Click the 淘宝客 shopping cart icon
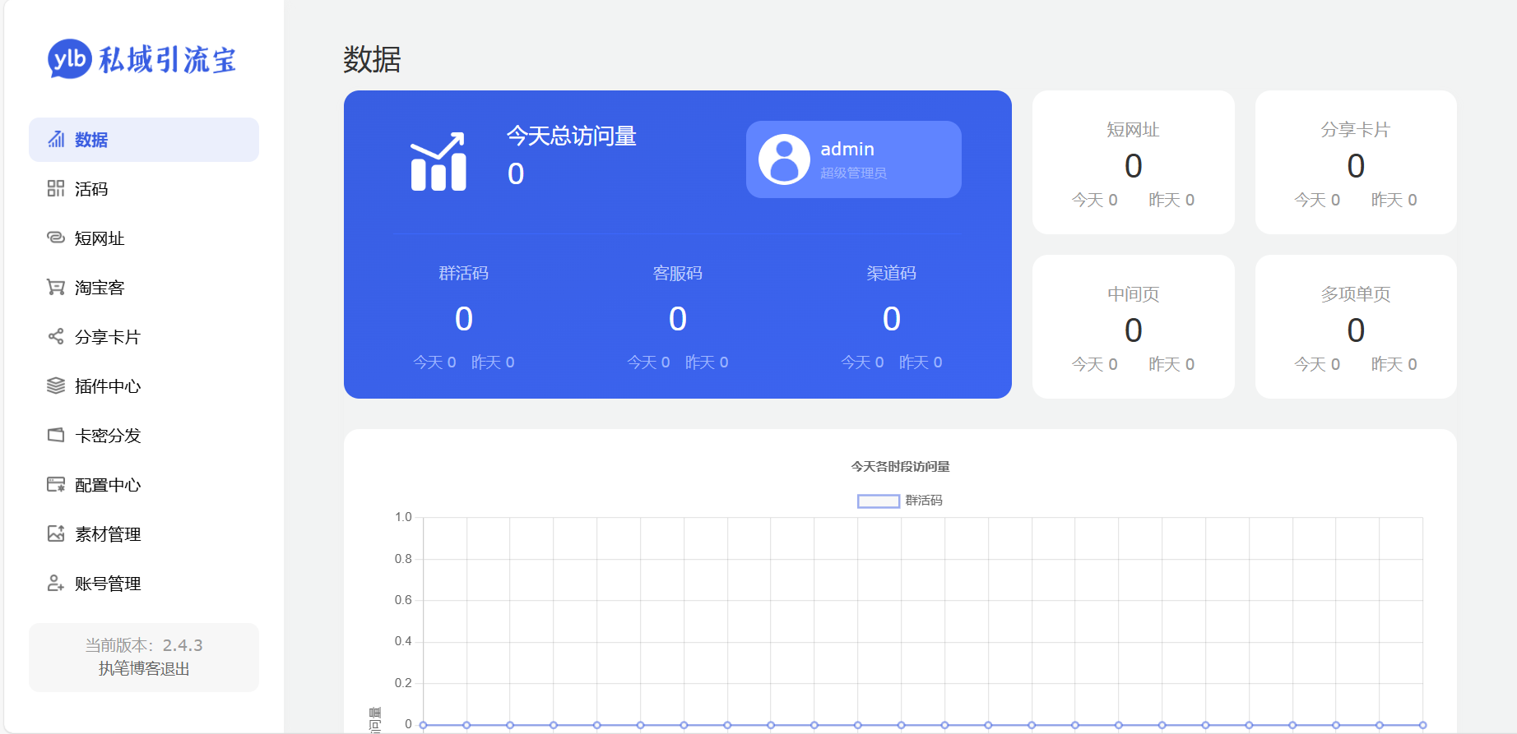Viewport: 1517px width, 734px height. 56,288
